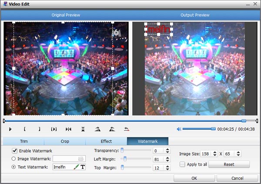Click the Top Margin slider handle

(122, 167)
